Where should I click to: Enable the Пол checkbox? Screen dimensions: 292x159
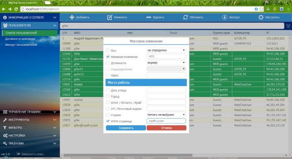click(108, 50)
